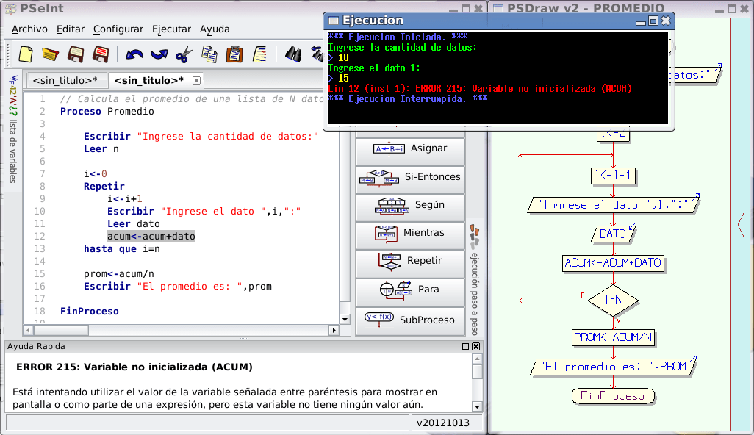The height and width of the screenshot is (435, 754).
Task: Maximize the Ayuda Rapida panel
Action: 465,347
